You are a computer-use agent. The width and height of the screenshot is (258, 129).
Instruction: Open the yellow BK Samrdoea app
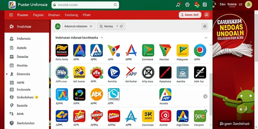pyautogui.click(x=148, y=116)
